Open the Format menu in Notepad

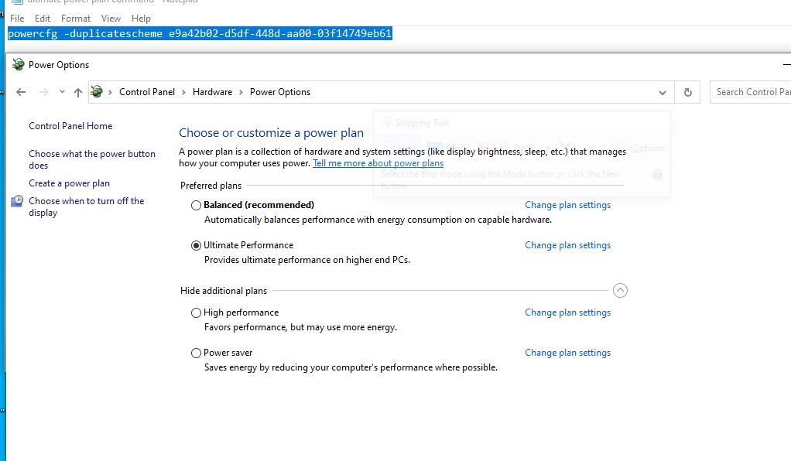pos(76,18)
